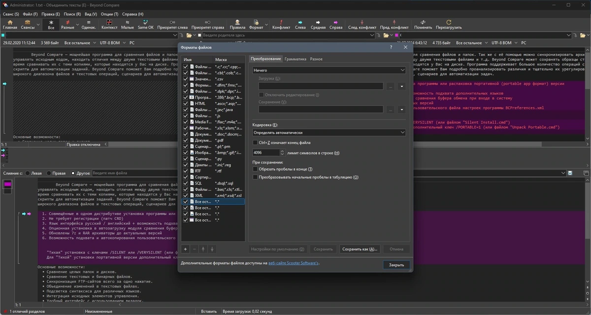Show all lines with Все button

[x=51, y=25]
